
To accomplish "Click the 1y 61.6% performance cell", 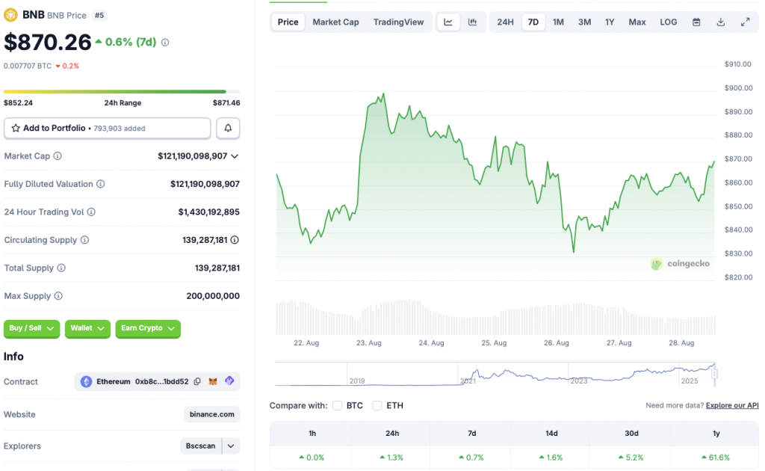I will 716,458.
